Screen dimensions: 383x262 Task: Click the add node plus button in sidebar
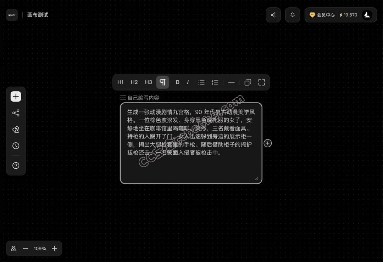[x=16, y=96]
